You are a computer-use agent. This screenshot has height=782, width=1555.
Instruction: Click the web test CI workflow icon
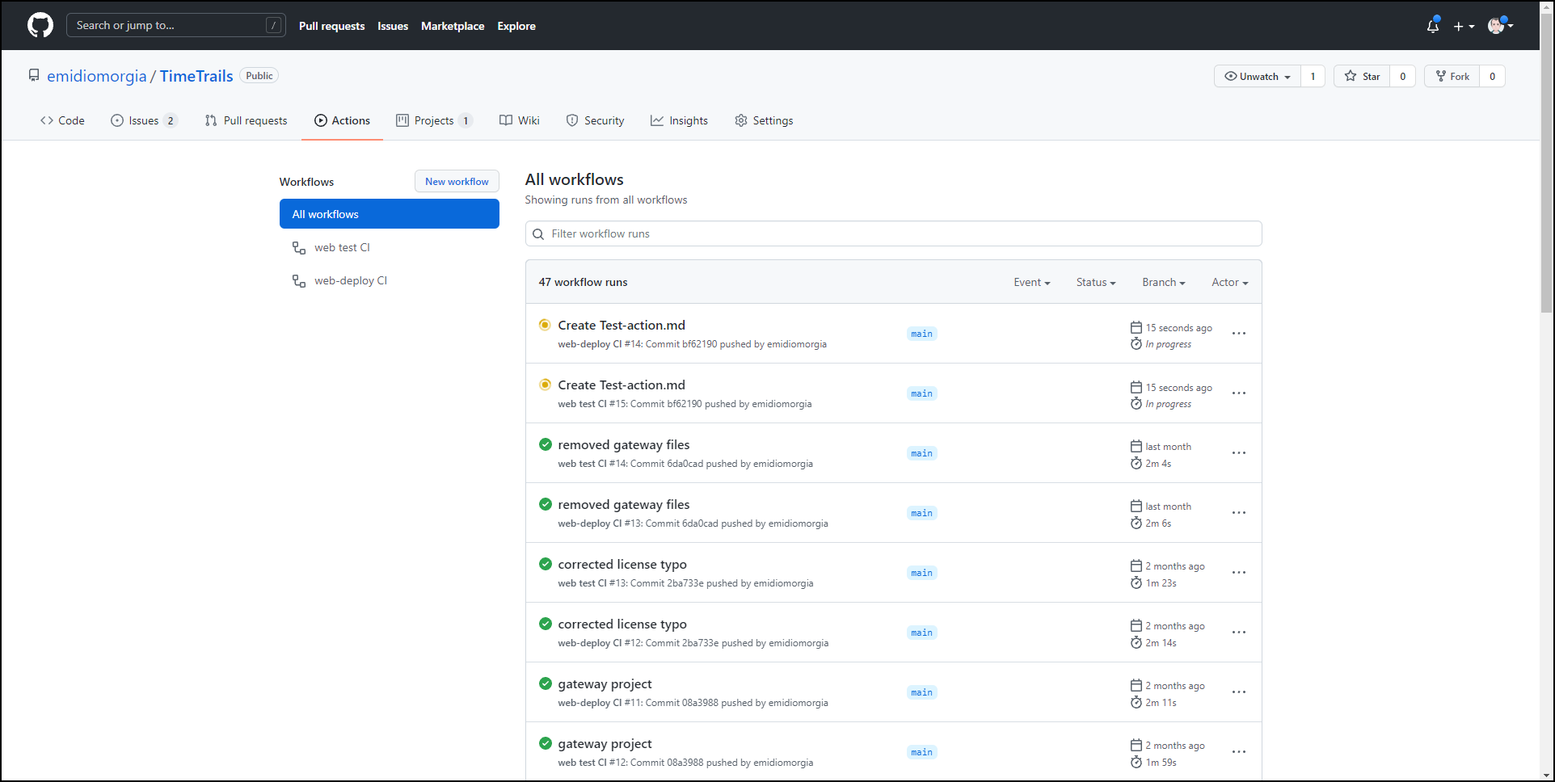tap(299, 248)
